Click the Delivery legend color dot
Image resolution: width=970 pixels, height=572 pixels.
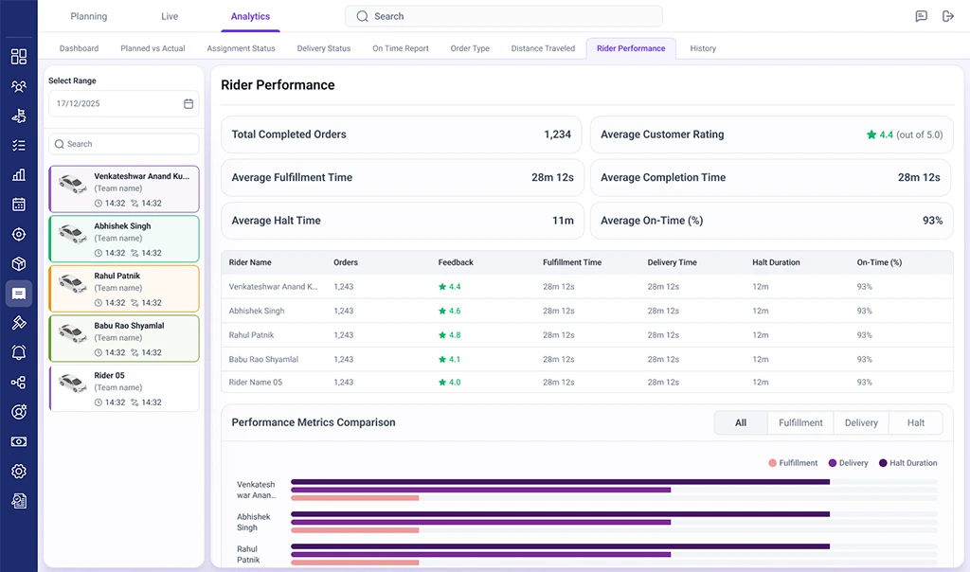(832, 463)
